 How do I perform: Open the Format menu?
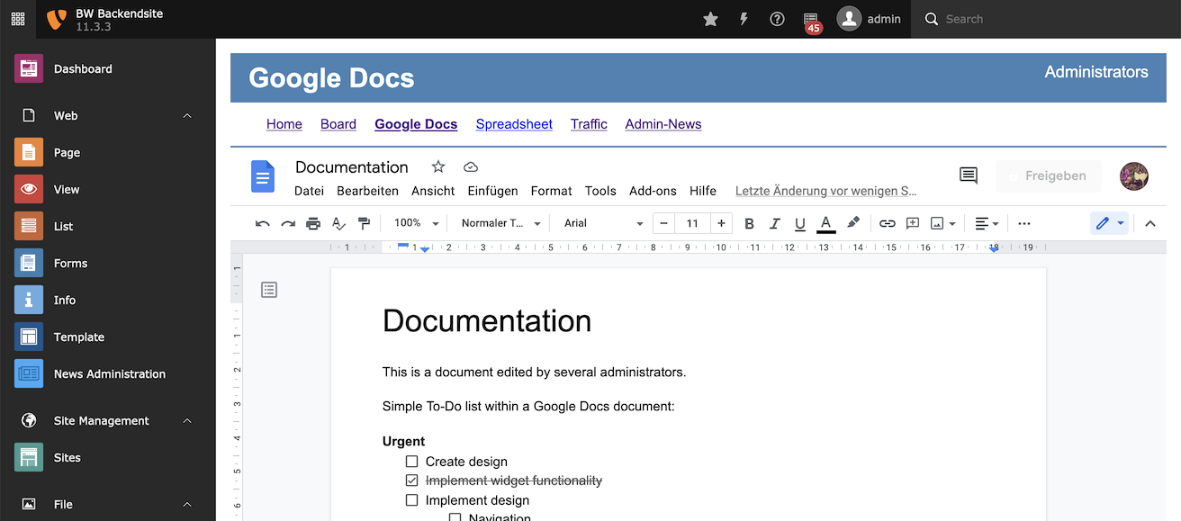551,191
